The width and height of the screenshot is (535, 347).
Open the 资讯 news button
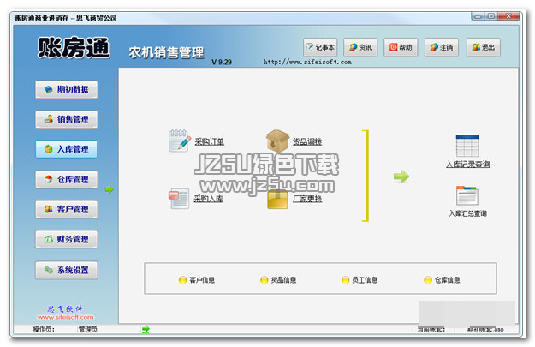click(360, 47)
